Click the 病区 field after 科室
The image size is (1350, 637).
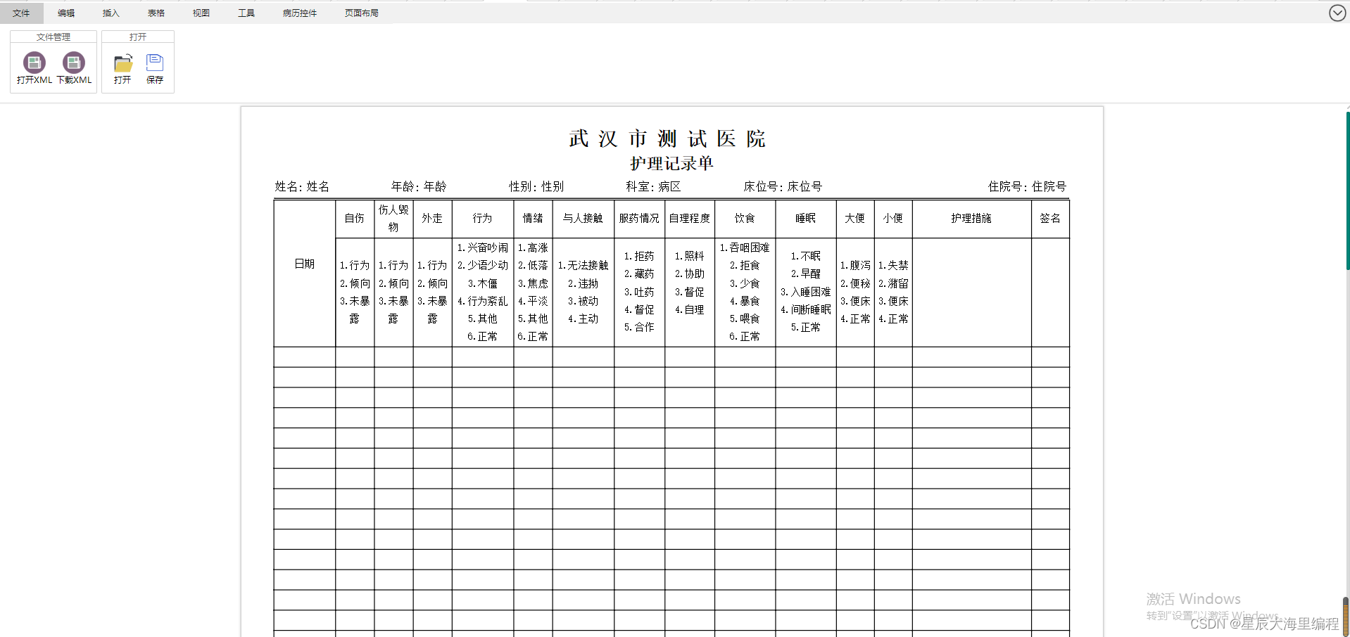coord(669,186)
